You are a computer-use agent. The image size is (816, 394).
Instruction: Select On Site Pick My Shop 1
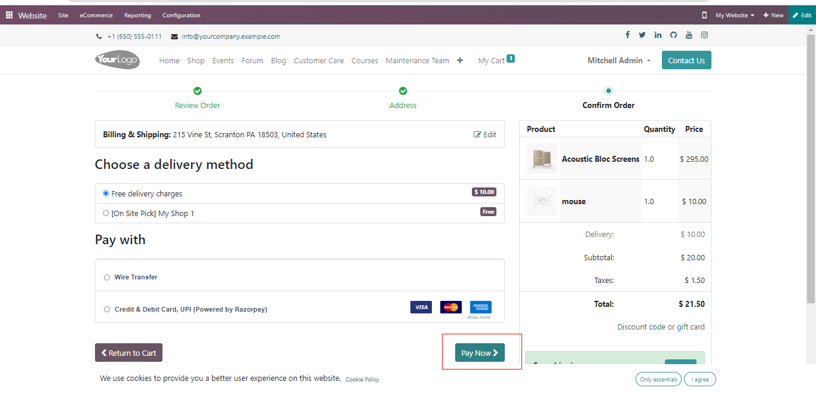[x=106, y=213]
